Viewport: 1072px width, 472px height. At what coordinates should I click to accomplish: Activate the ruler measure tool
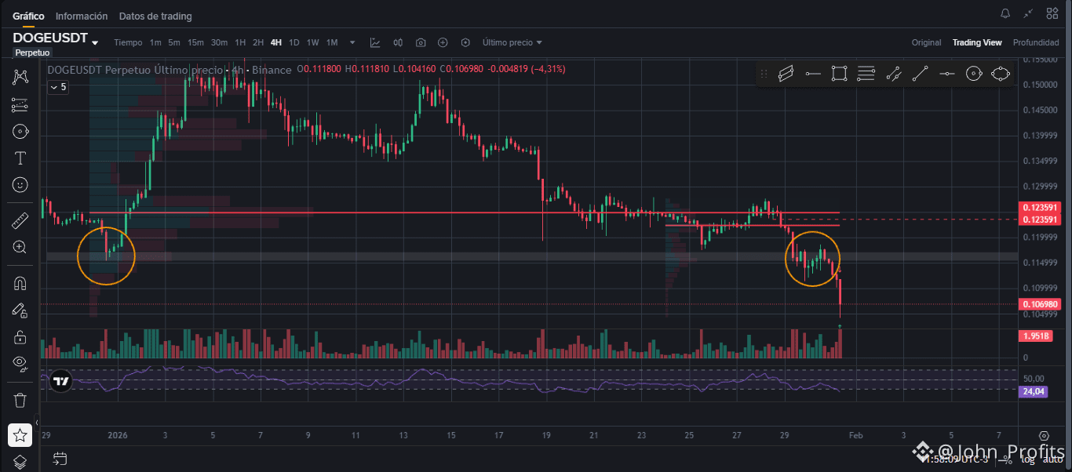(20, 220)
